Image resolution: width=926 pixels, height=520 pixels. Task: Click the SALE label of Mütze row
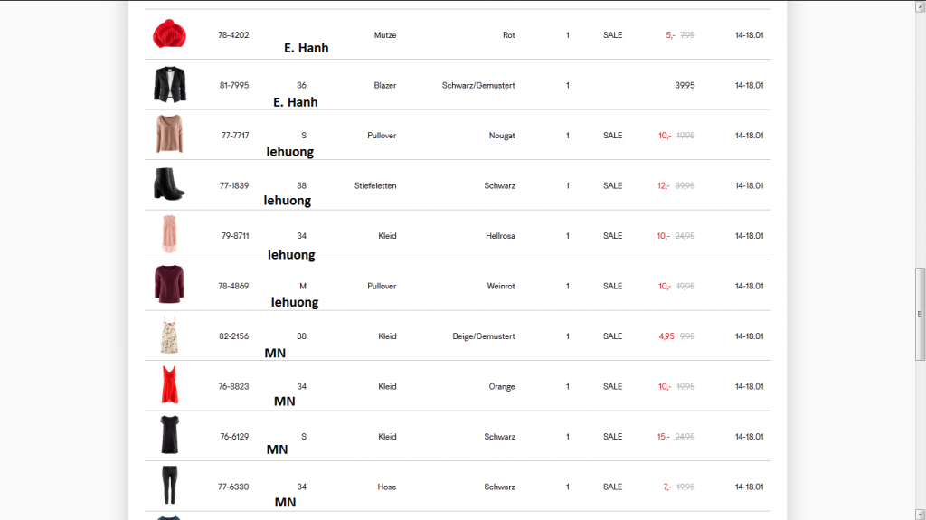point(612,35)
